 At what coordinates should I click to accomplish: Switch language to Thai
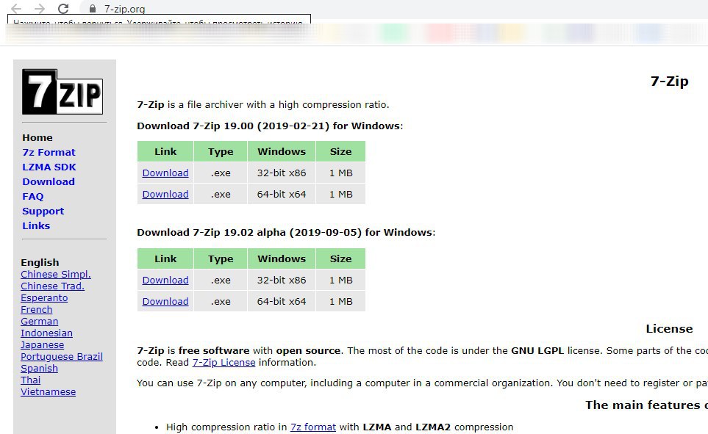point(31,380)
